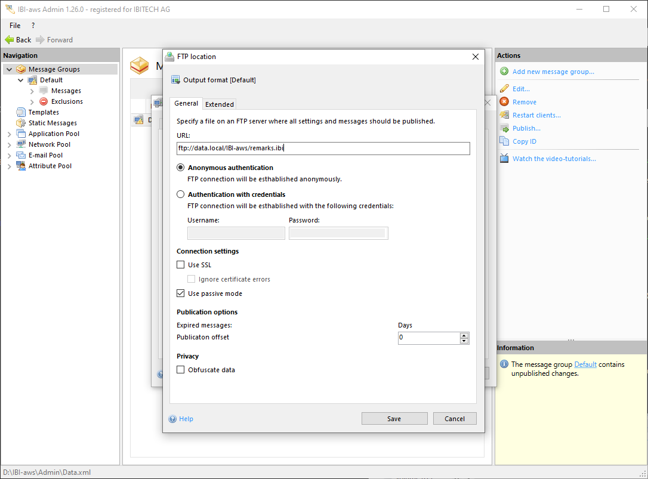Open the File menu
This screenshot has width=648, height=479.
(15, 26)
